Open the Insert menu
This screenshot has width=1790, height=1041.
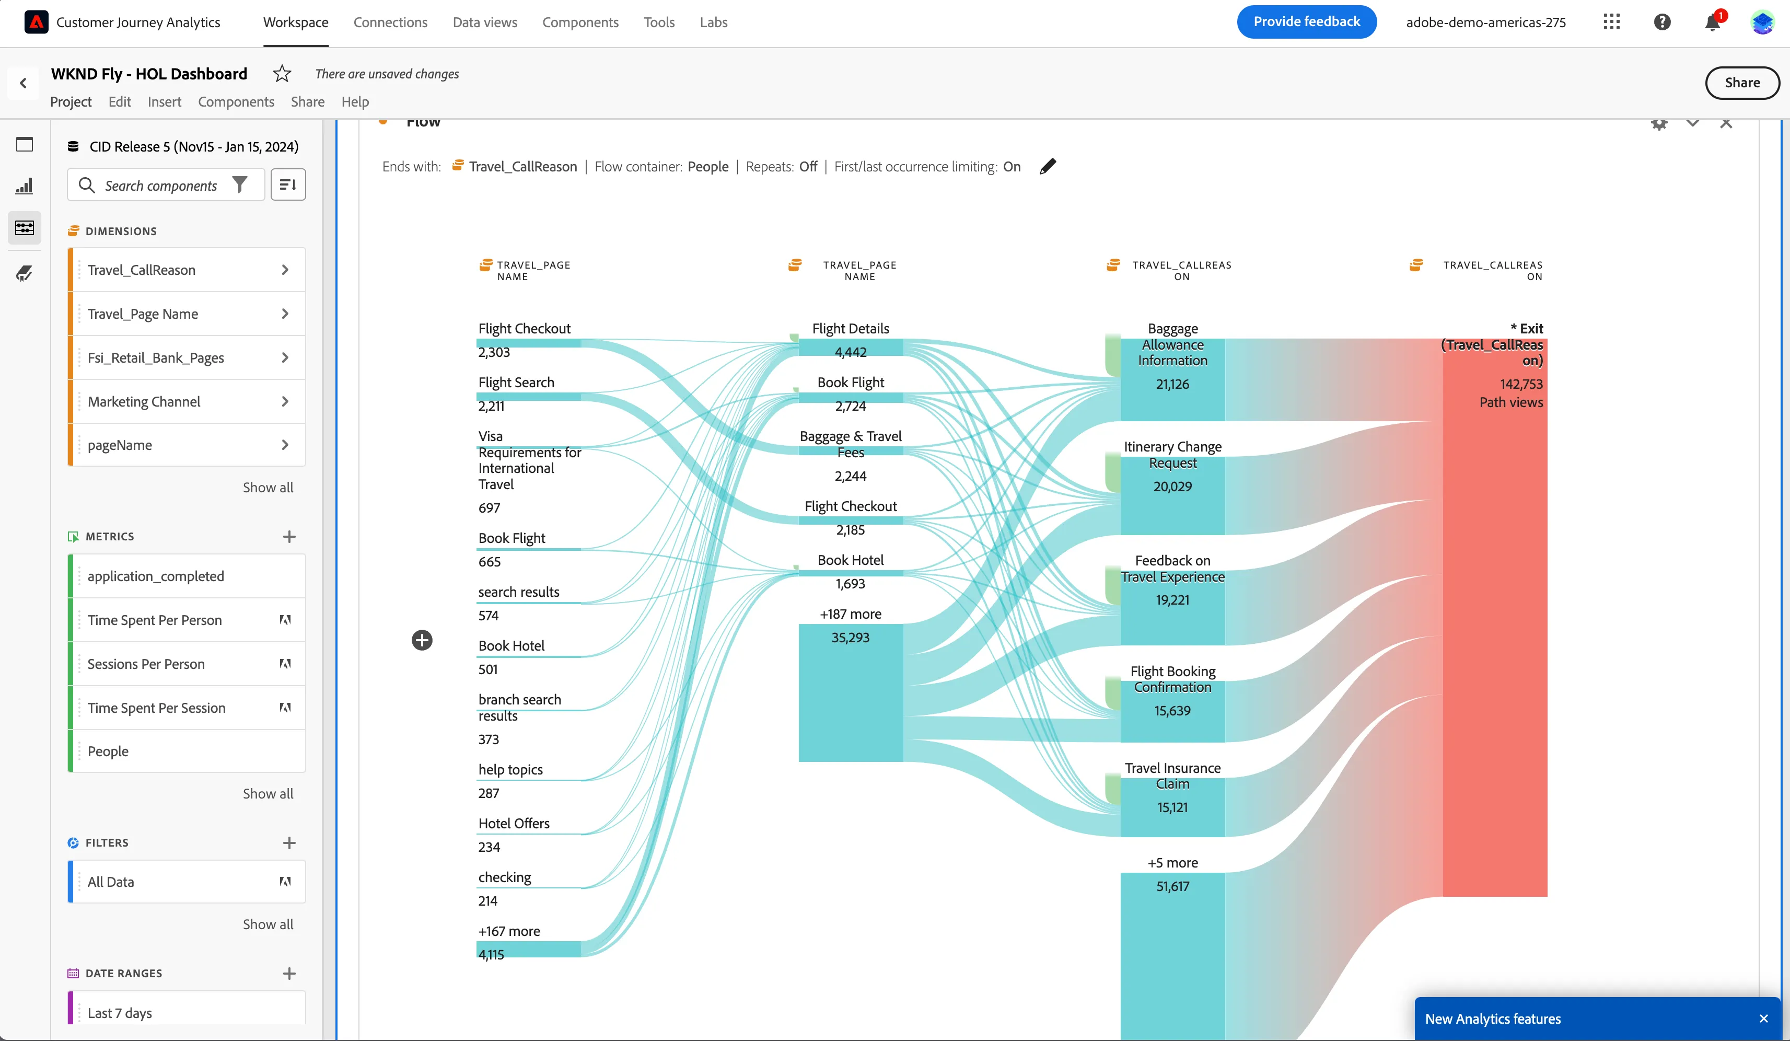point(165,101)
